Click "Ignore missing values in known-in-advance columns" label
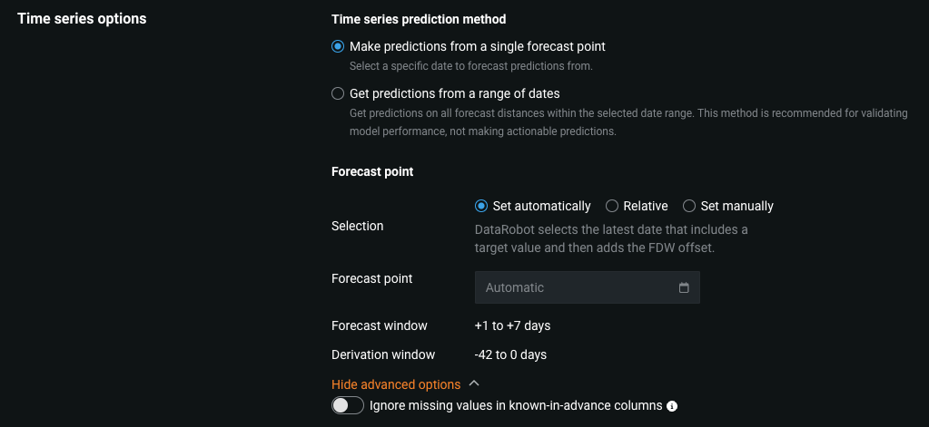The width and height of the screenshot is (929, 427). click(x=516, y=405)
